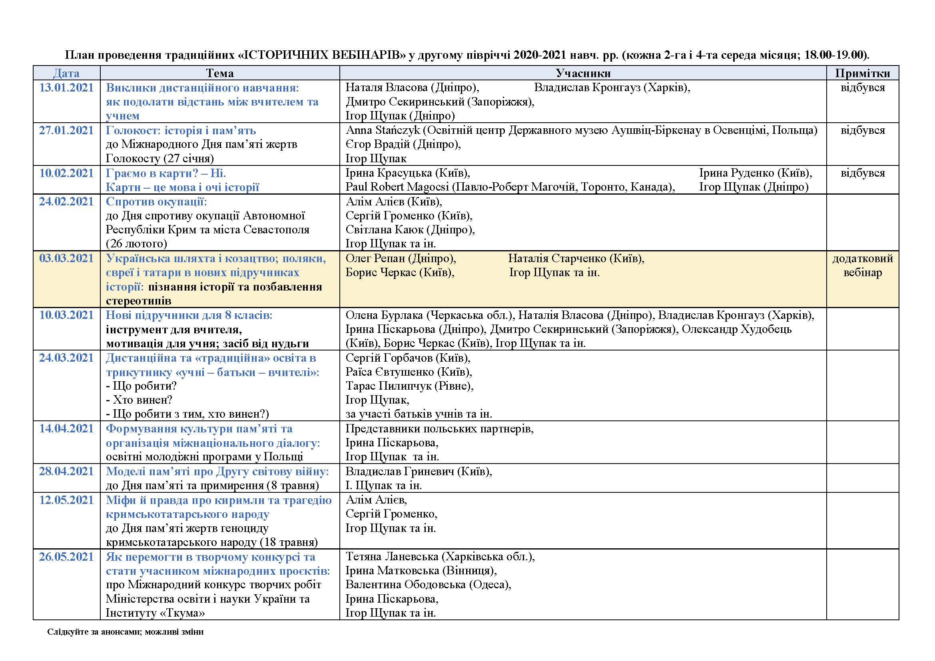Click topic "Голокост: історія і пам'ять"
Screen dimensions: 935x661
[x=181, y=130]
